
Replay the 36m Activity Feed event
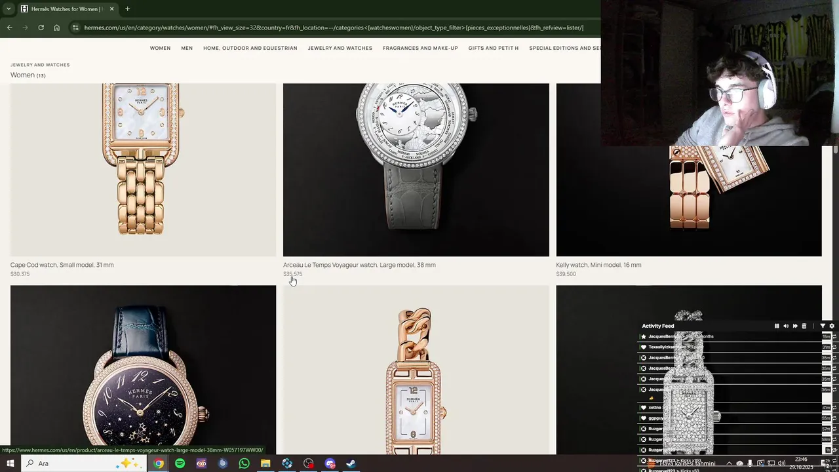834,389
